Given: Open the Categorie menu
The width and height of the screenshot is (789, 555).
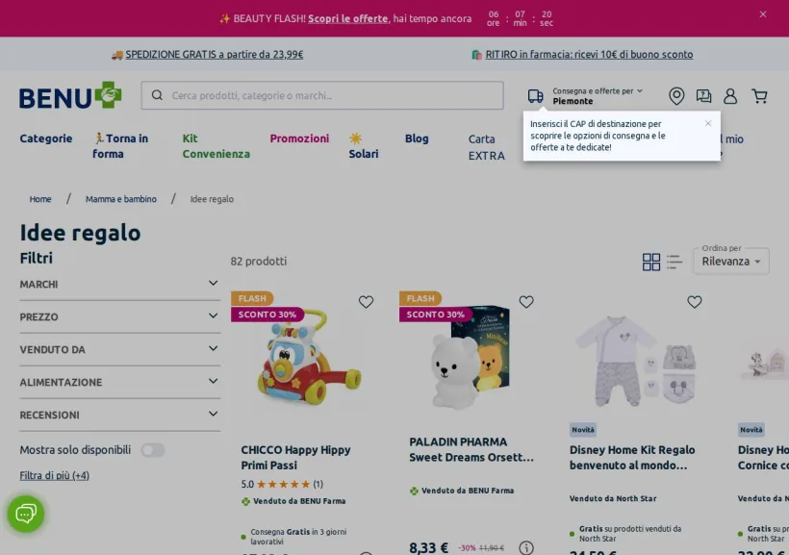Looking at the screenshot, I should click(46, 139).
